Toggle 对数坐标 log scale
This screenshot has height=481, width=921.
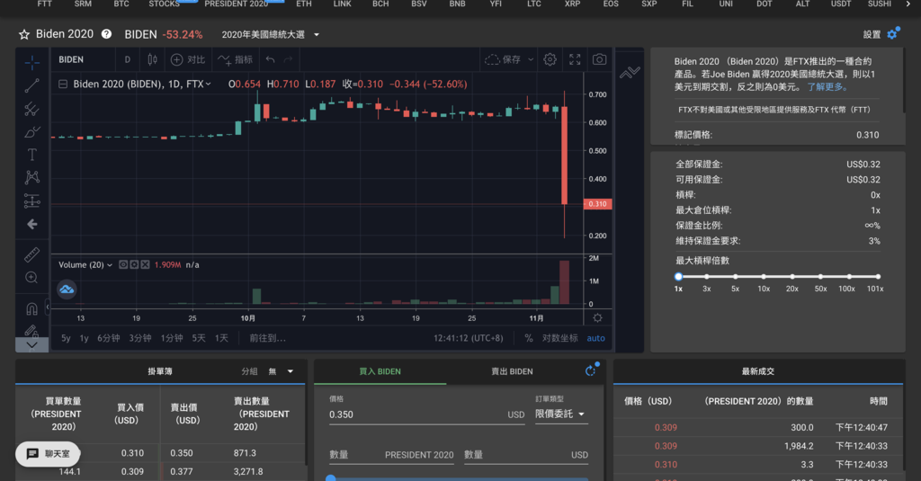pos(559,338)
